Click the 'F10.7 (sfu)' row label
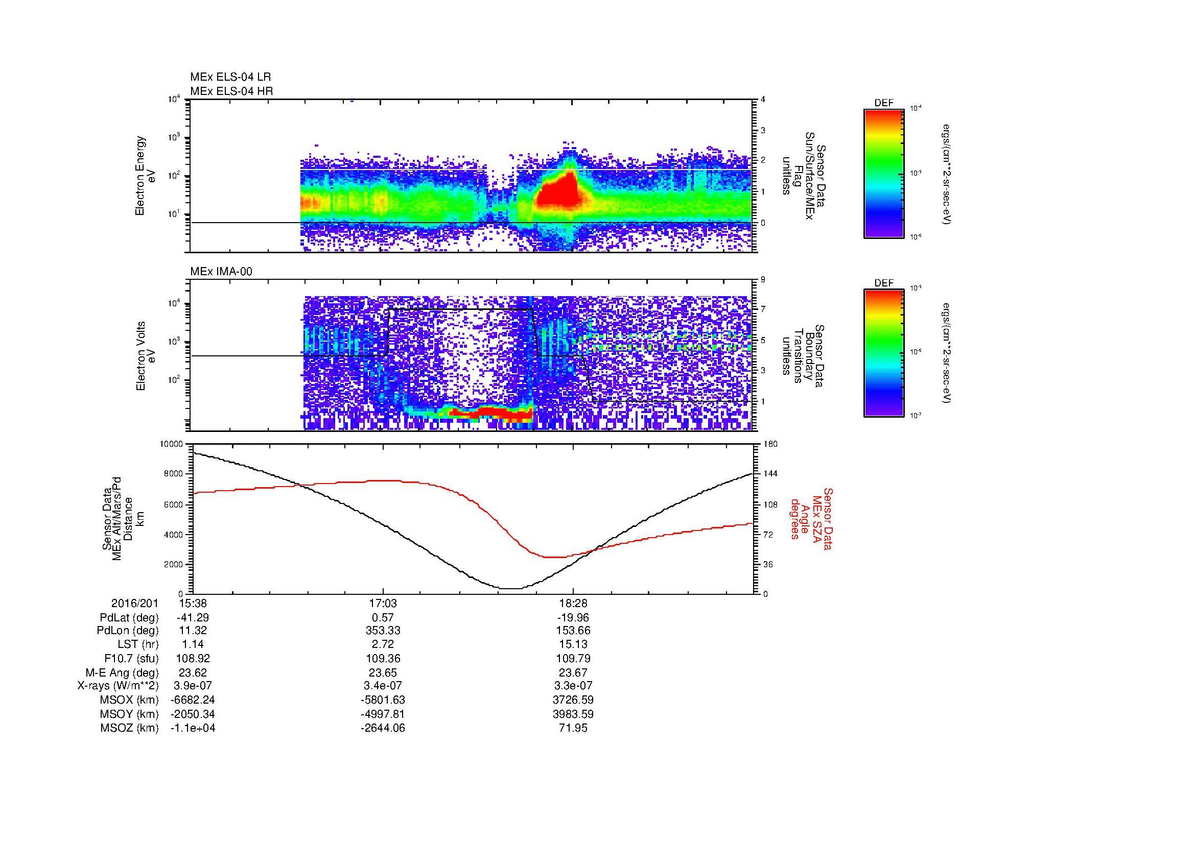The height and width of the screenshot is (844, 1195). (131, 659)
